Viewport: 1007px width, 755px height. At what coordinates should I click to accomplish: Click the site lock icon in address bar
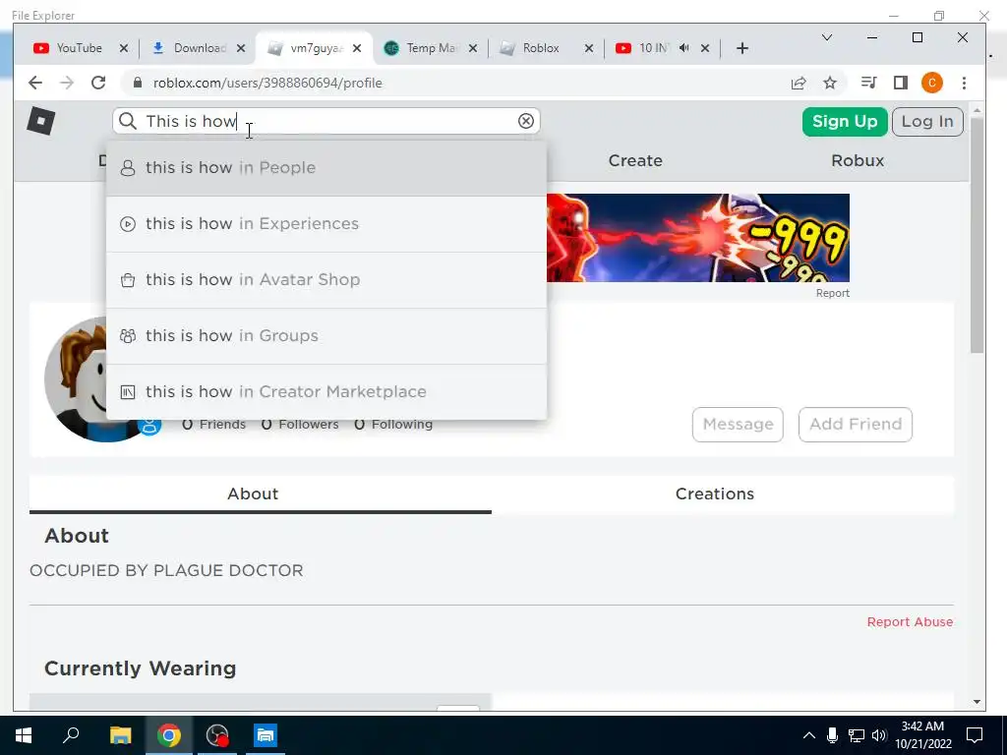(x=137, y=83)
